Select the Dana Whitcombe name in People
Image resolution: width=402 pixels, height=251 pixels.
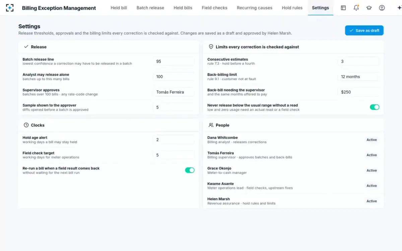pyautogui.click(x=222, y=138)
